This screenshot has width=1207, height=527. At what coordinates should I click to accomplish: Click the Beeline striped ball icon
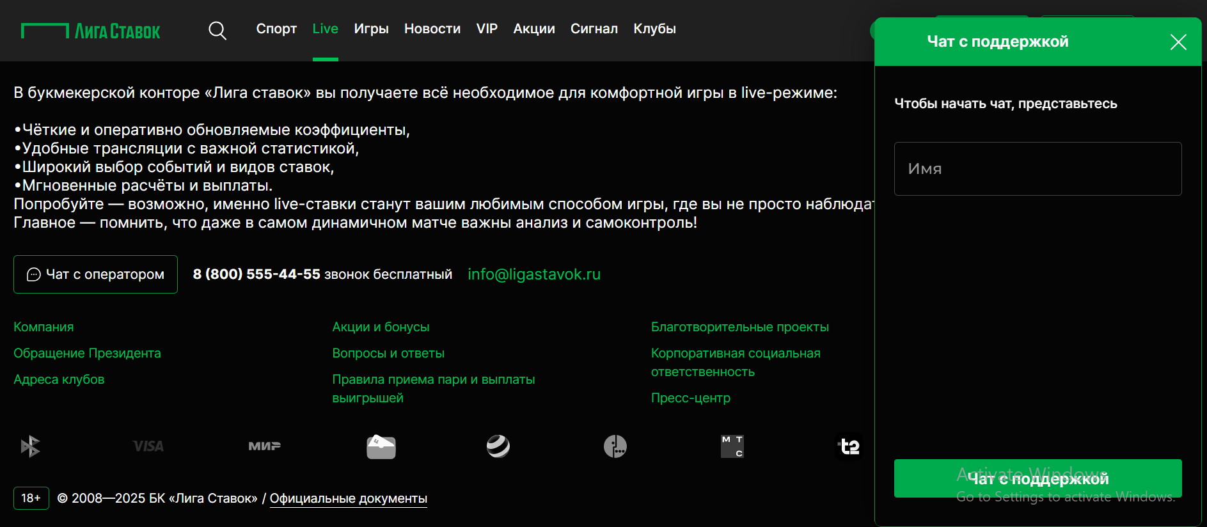(498, 446)
